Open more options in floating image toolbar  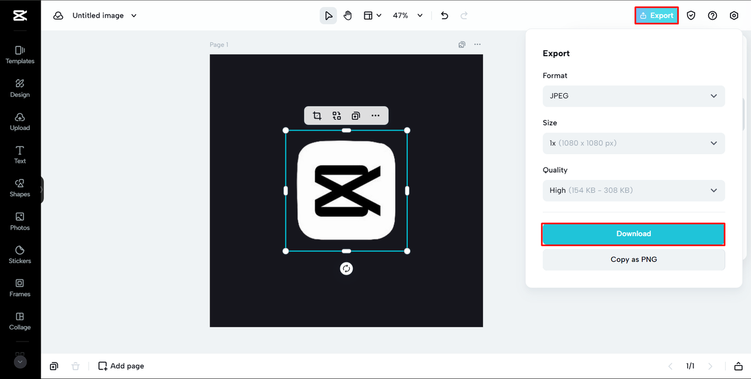(x=375, y=116)
